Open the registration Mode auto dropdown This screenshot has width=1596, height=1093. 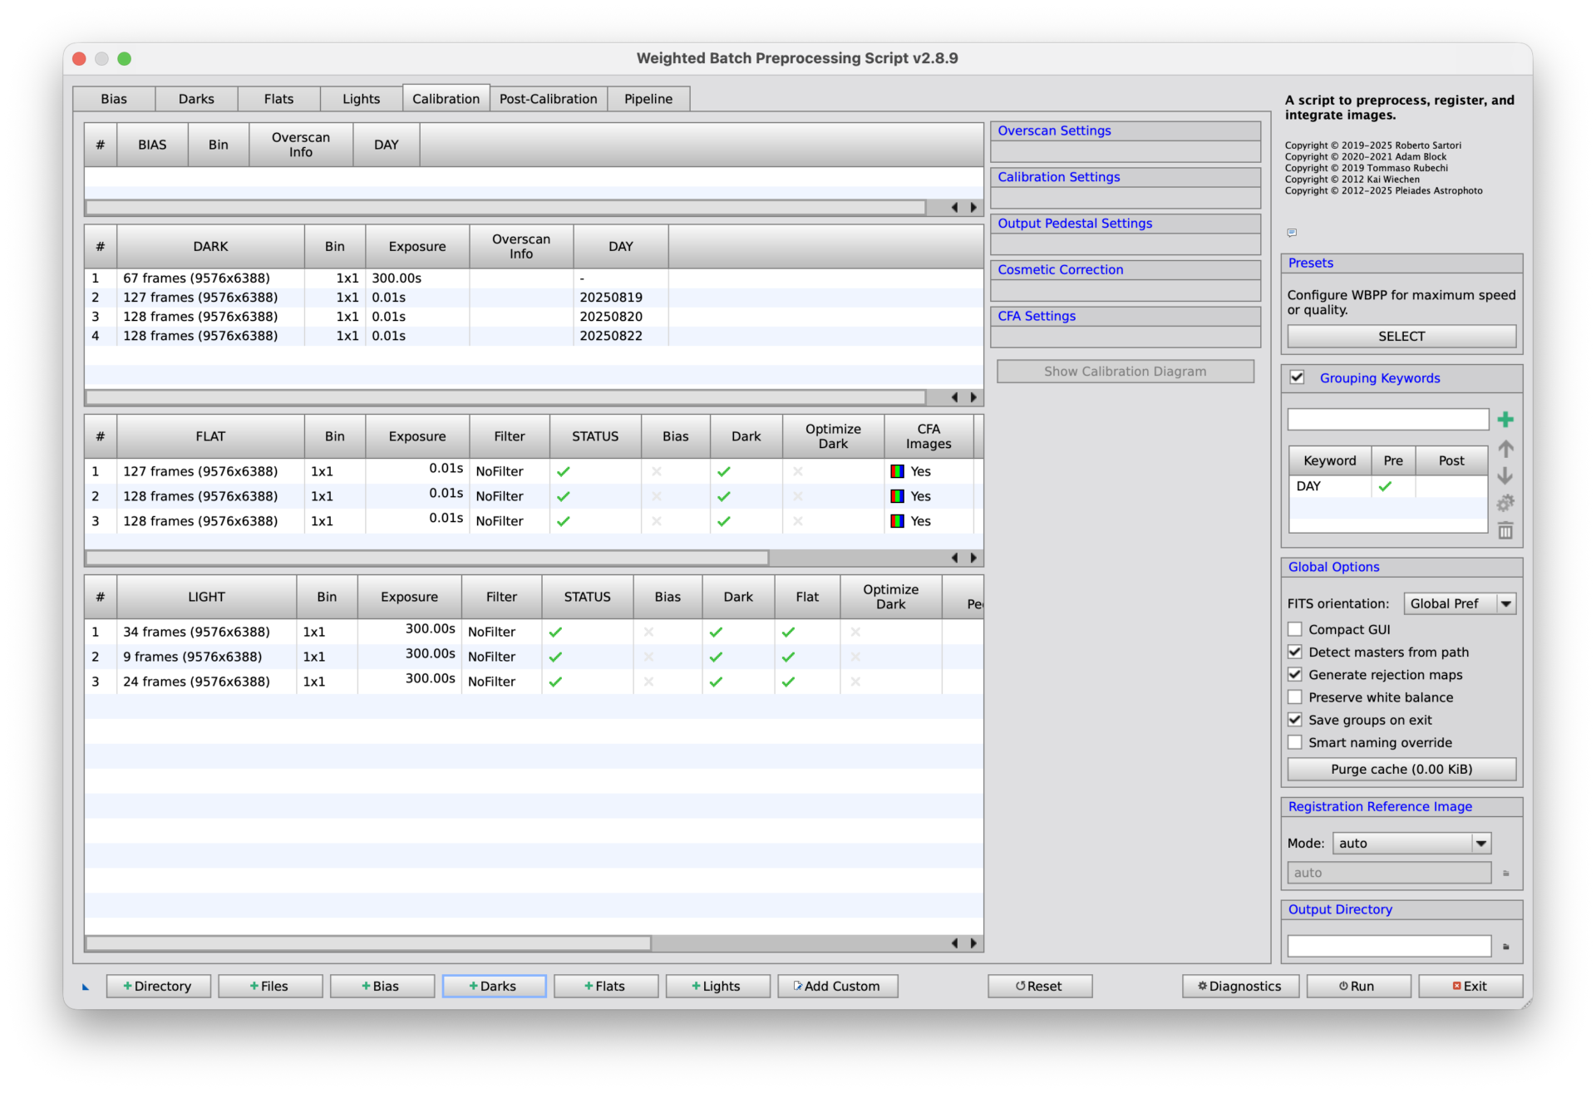click(x=1411, y=843)
